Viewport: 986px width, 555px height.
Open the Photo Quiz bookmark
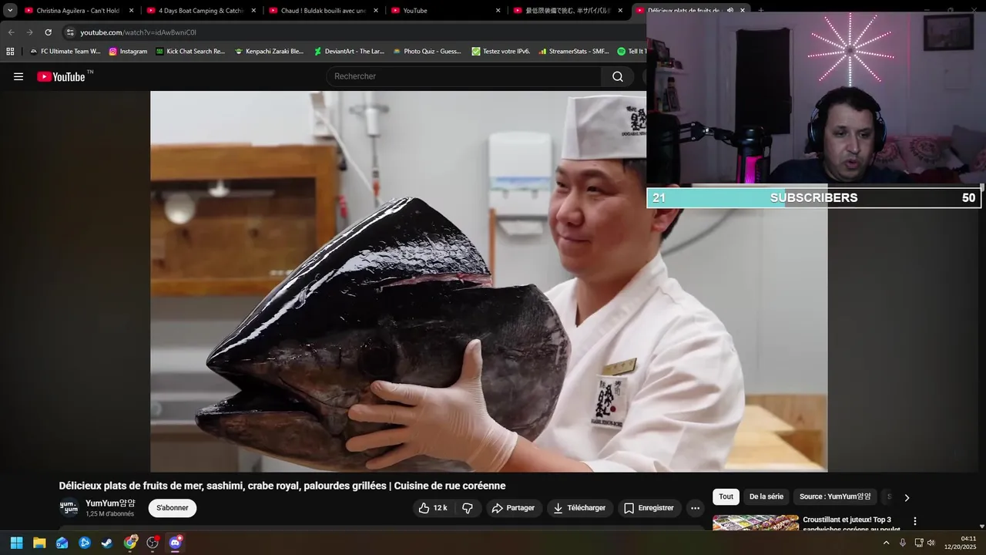427,52
